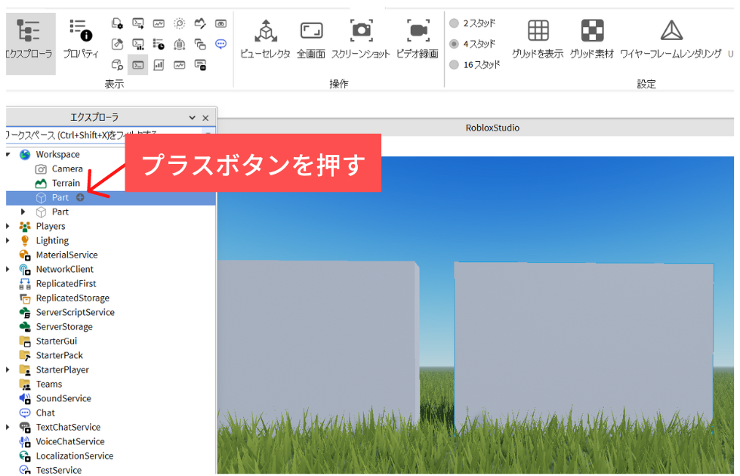Close the エクスプローラ panel with X
Screen dimensions: 740x476
pyautogui.click(x=205, y=118)
